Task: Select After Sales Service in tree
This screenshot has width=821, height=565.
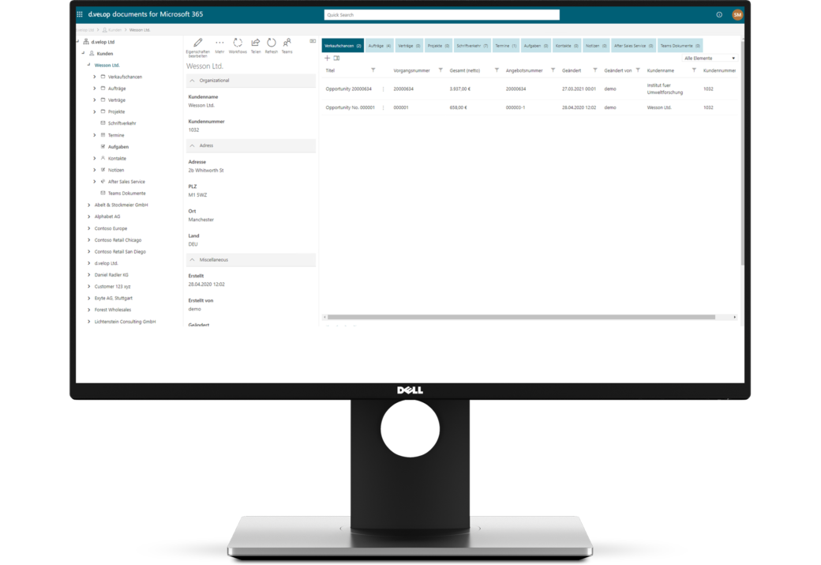Action: pyautogui.click(x=127, y=181)
